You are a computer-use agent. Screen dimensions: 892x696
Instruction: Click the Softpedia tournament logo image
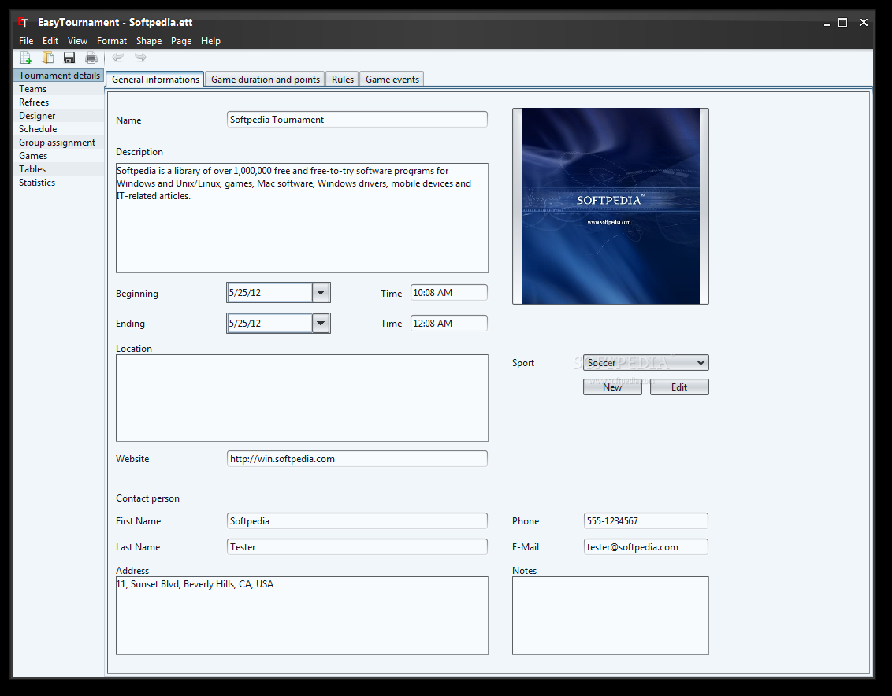(610, 205)
